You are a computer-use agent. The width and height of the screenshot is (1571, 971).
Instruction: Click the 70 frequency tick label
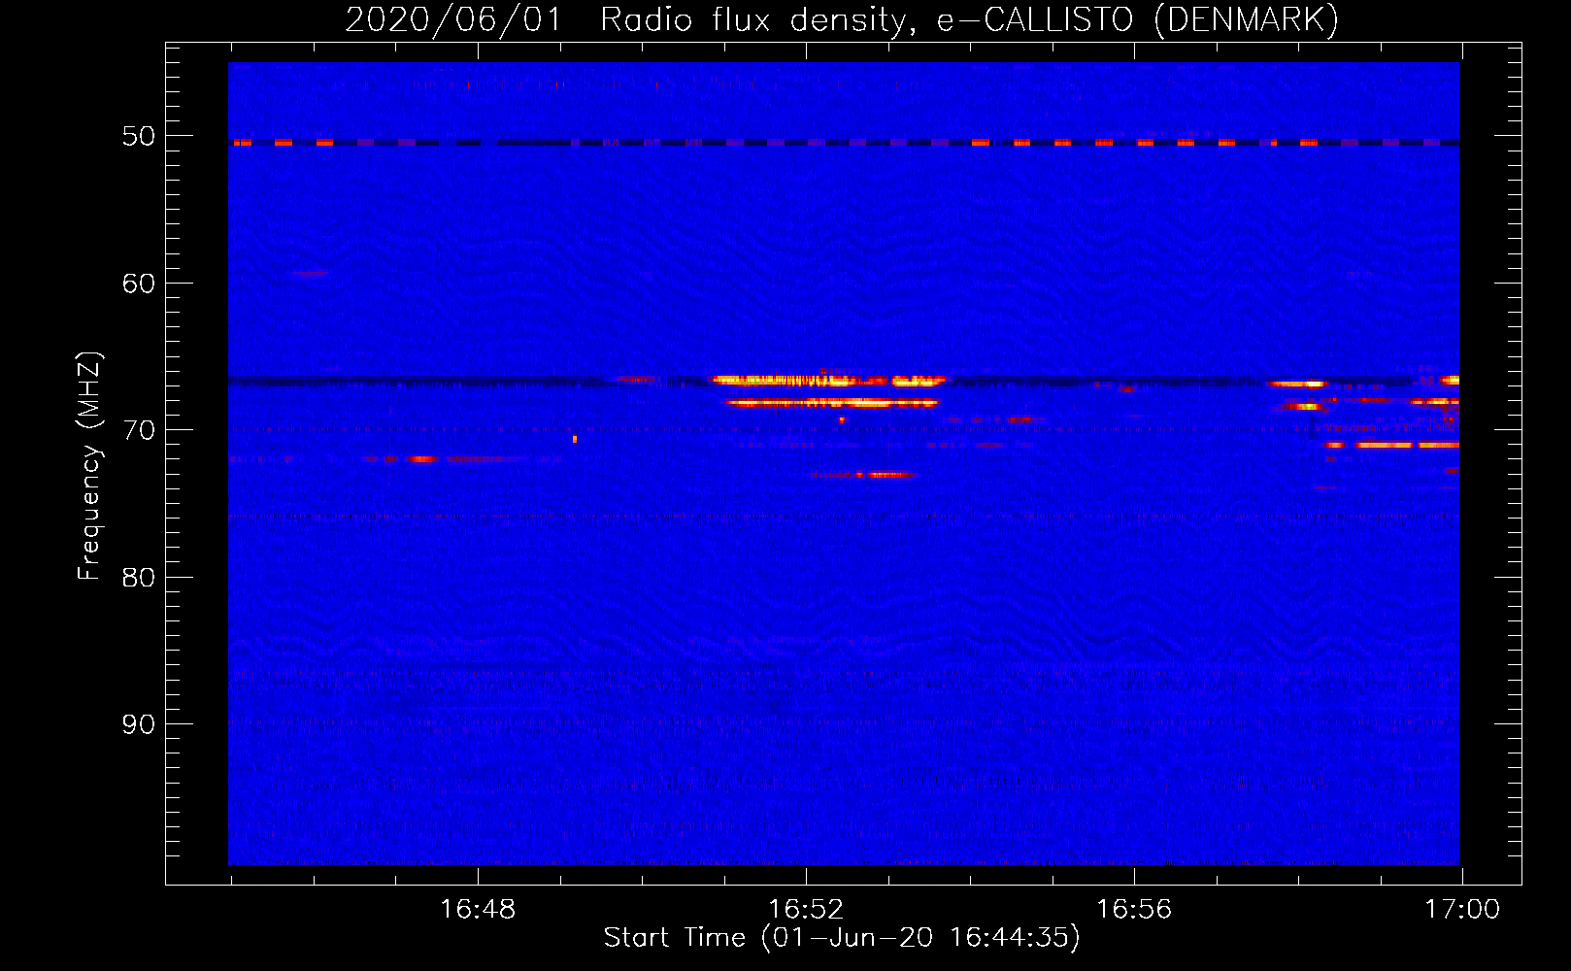(x=139, y=430)
